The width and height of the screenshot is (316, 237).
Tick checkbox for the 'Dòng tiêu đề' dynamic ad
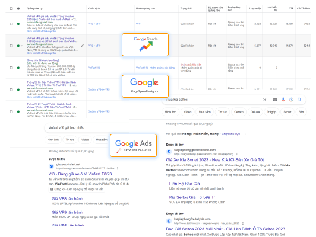click(x=11, y=68)
